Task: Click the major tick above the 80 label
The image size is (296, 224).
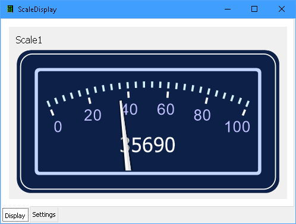Action: tap(206, 100)
